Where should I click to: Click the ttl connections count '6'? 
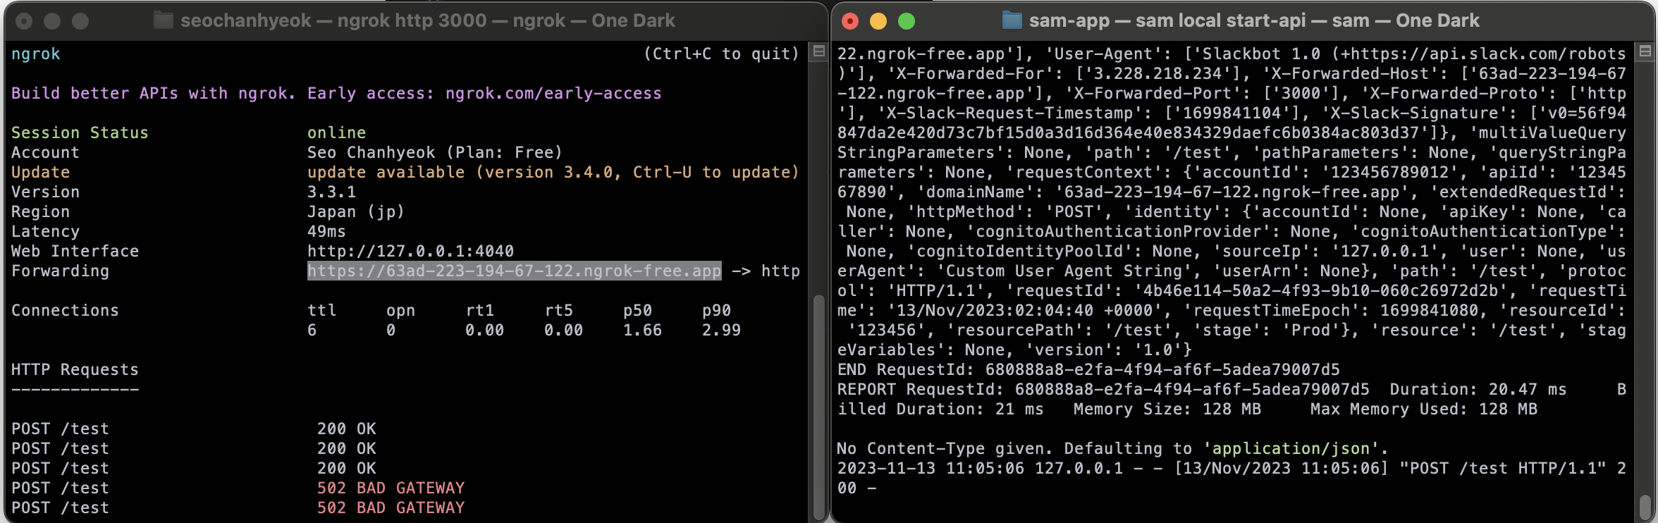[312, 330]
